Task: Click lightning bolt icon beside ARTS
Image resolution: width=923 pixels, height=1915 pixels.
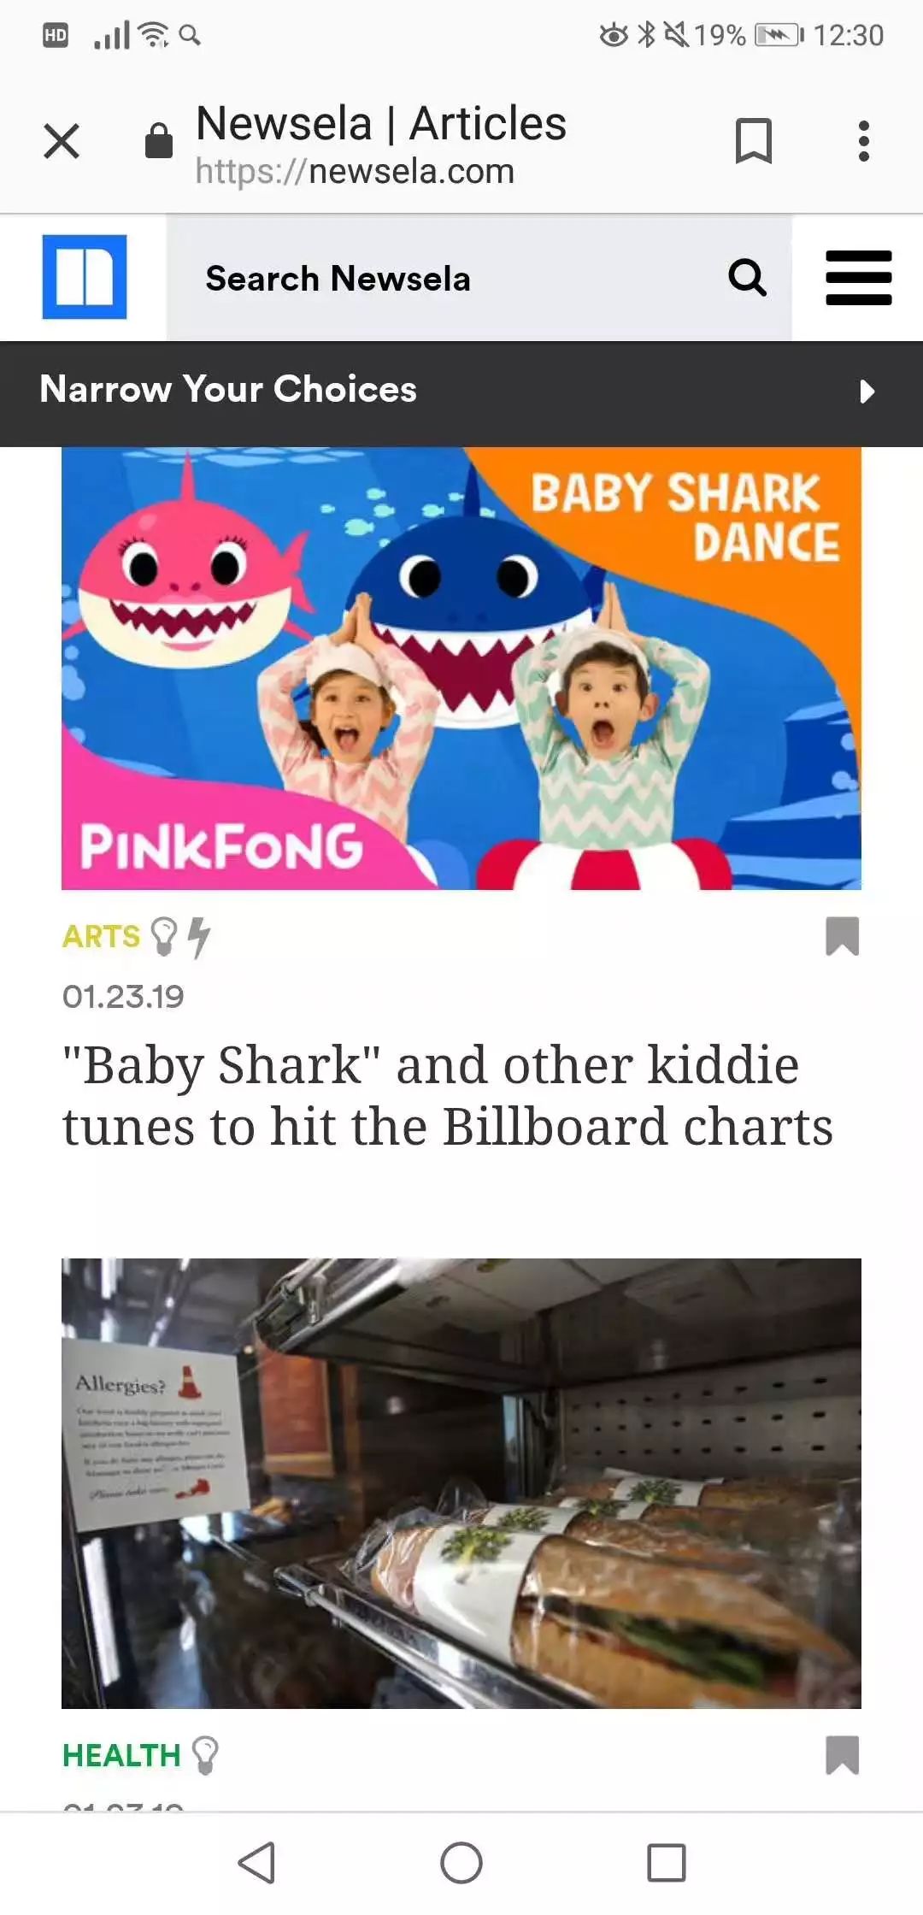Action: coord(198,937)
